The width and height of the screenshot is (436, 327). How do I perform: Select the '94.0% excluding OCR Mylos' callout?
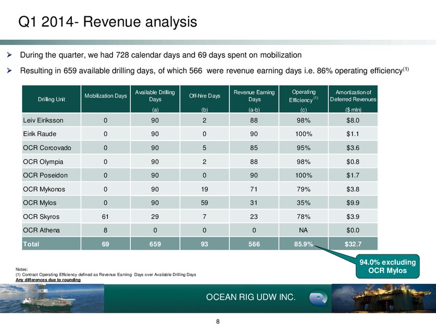tap(387, 267)
